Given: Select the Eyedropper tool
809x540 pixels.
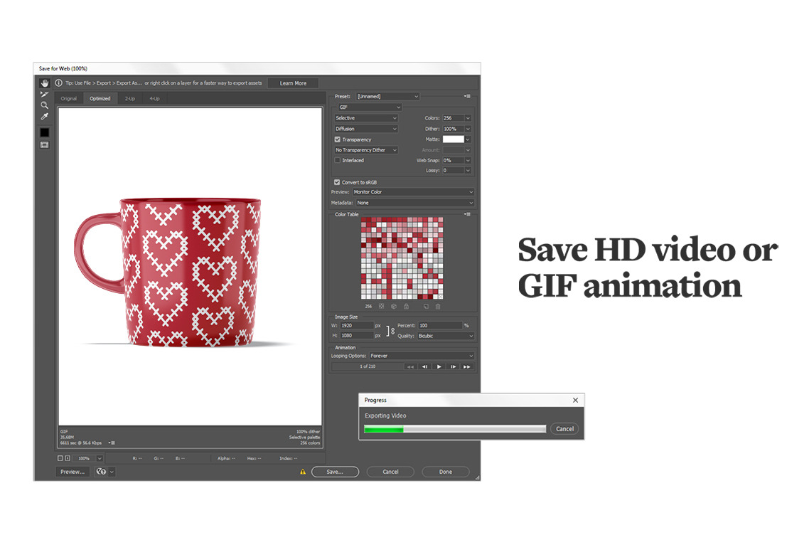Looking at the screenshot, I should pos(44,117).
